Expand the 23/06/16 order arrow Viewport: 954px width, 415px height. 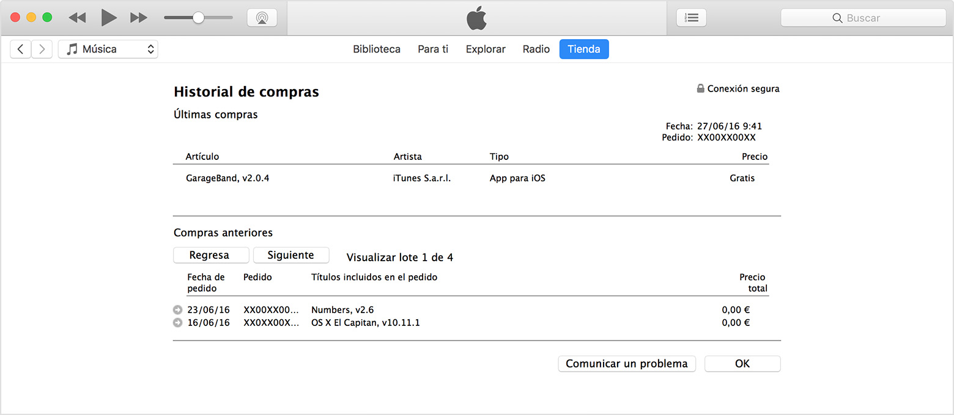pos(178,309)
